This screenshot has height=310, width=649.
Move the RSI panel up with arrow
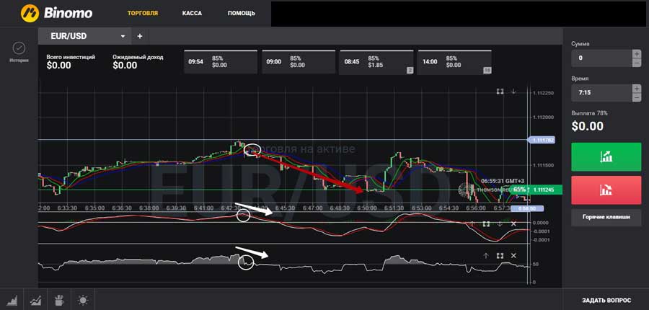coord(486,256)
